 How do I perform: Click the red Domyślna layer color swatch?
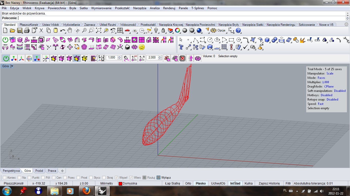tap(120, 183)
